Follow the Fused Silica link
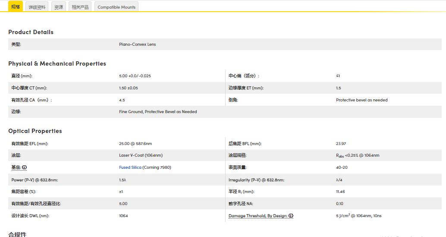 [130, 167]
